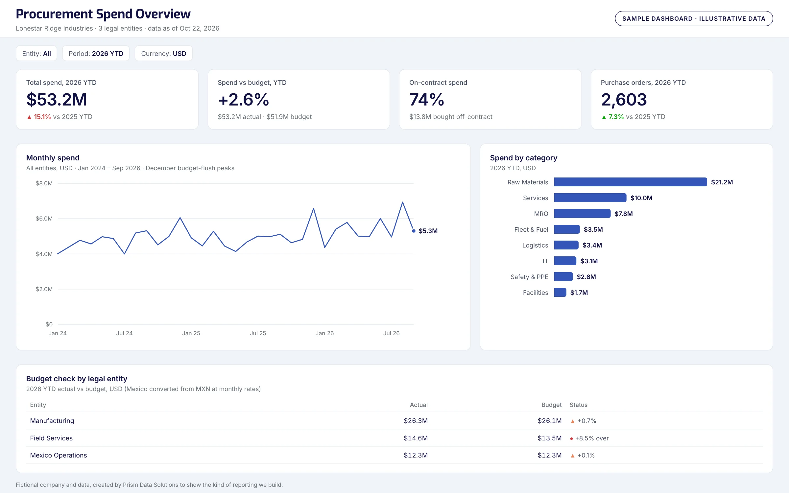Click the Services bar in category chart
Screen dimensions: 789x493
590,198
